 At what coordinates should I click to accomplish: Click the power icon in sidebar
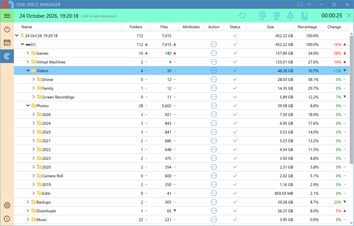tap(7, 29)
